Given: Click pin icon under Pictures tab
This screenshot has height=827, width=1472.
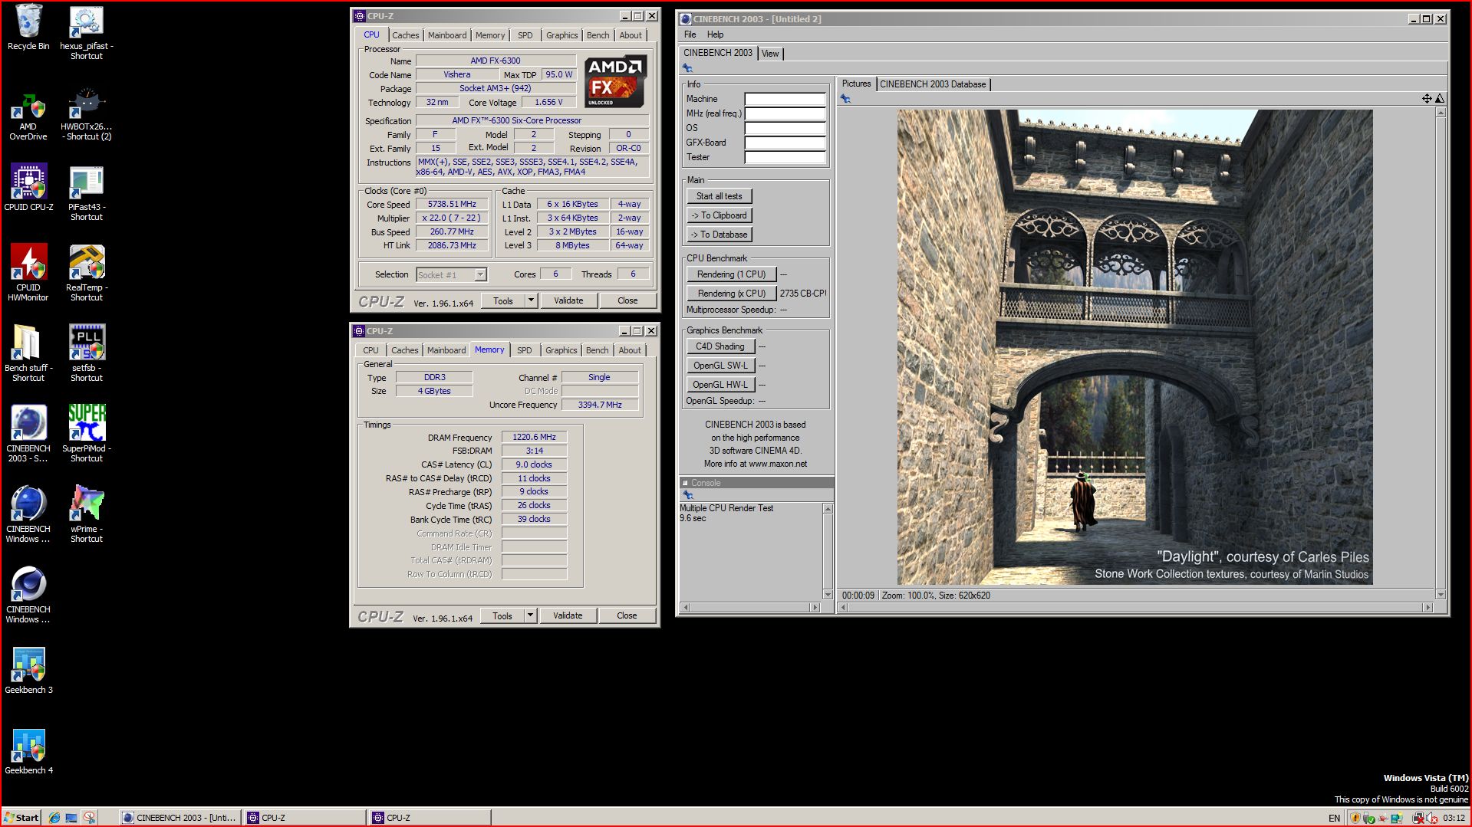Looking at the screenshot, I should point(845,99).
